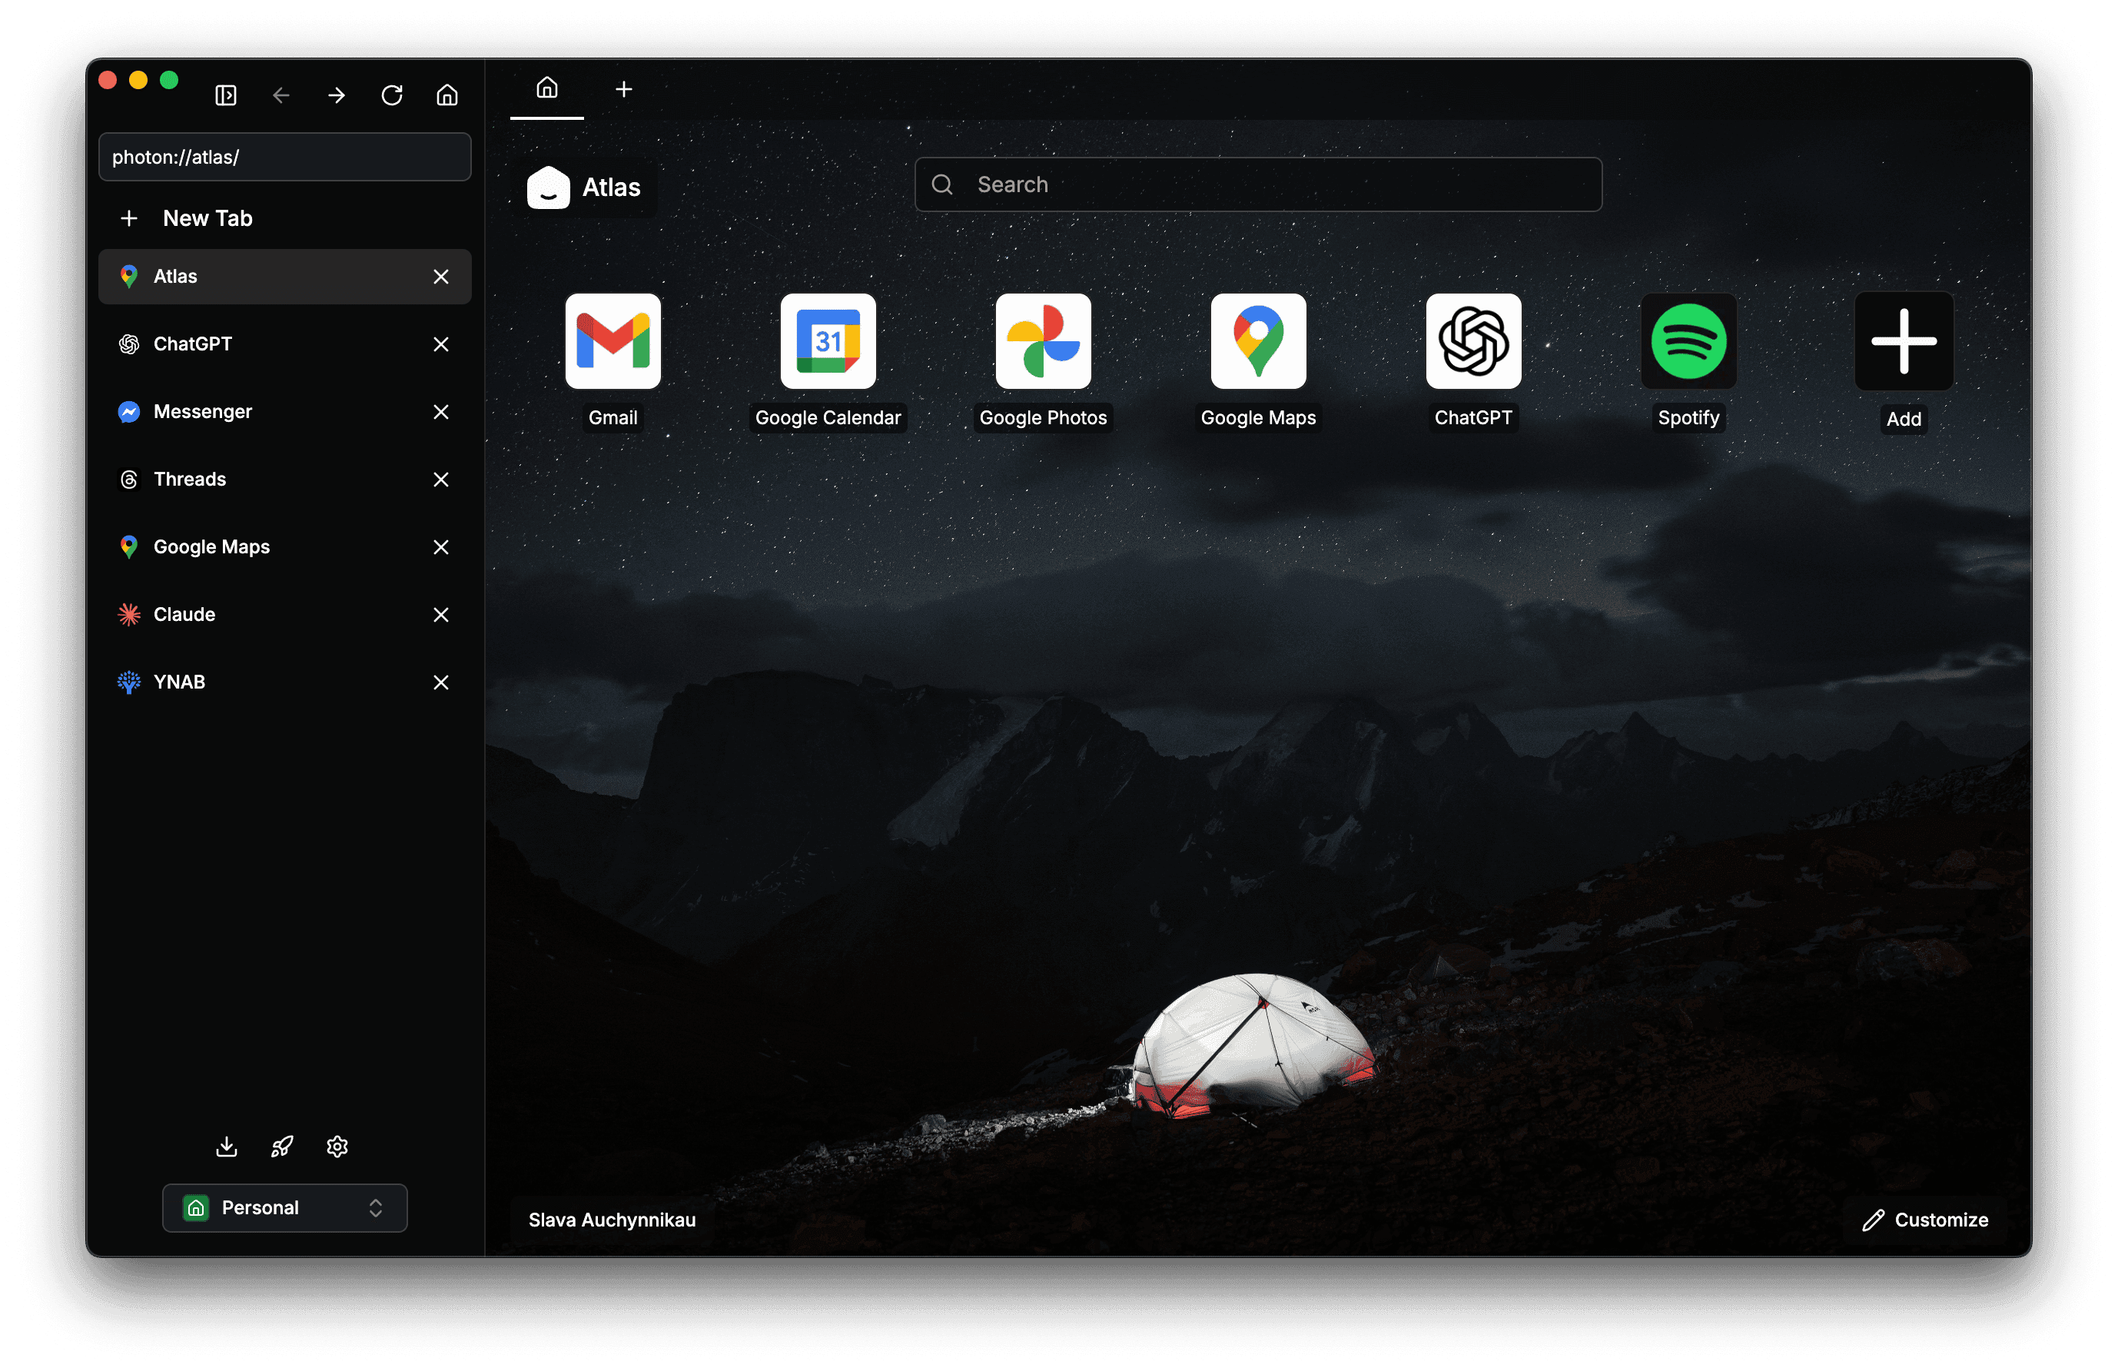The image size is (2118, 1371).
Task: Click the magnifier icon in Search
Action: coord(942,185)
